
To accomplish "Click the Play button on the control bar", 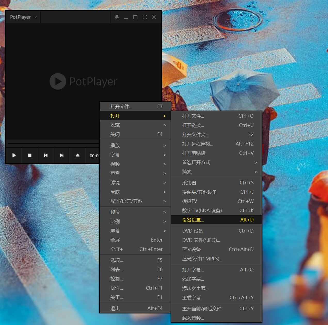I will click(x=14, y=155).
